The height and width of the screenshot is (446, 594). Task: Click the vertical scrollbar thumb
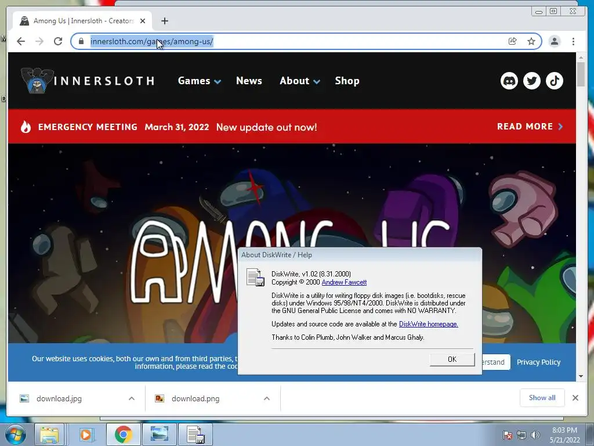coord(581,75)
